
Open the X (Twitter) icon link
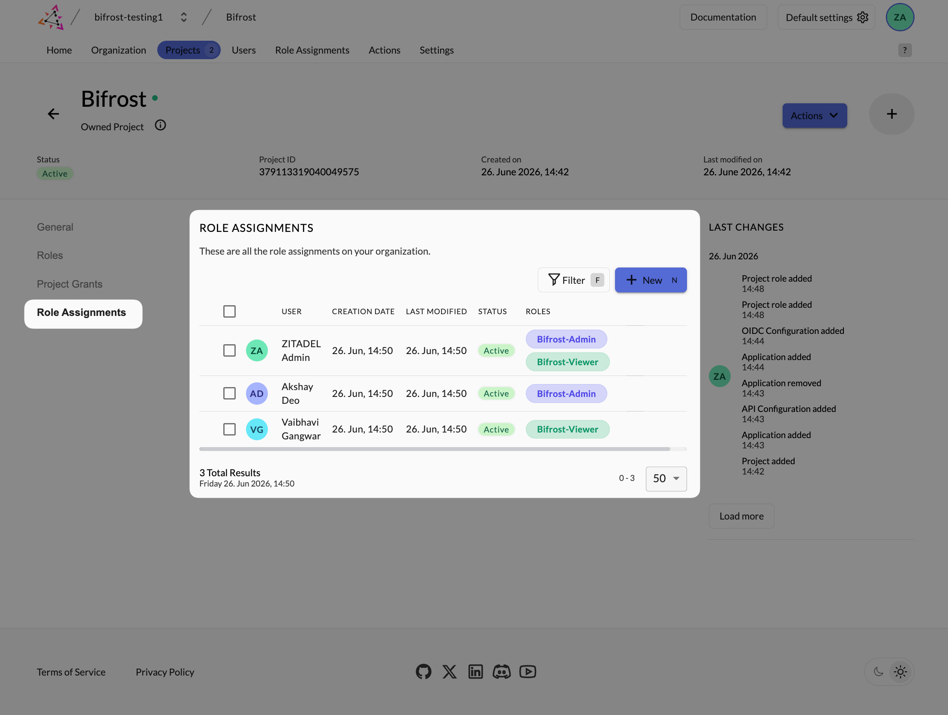pyautogui.click(x=450, y=672)
